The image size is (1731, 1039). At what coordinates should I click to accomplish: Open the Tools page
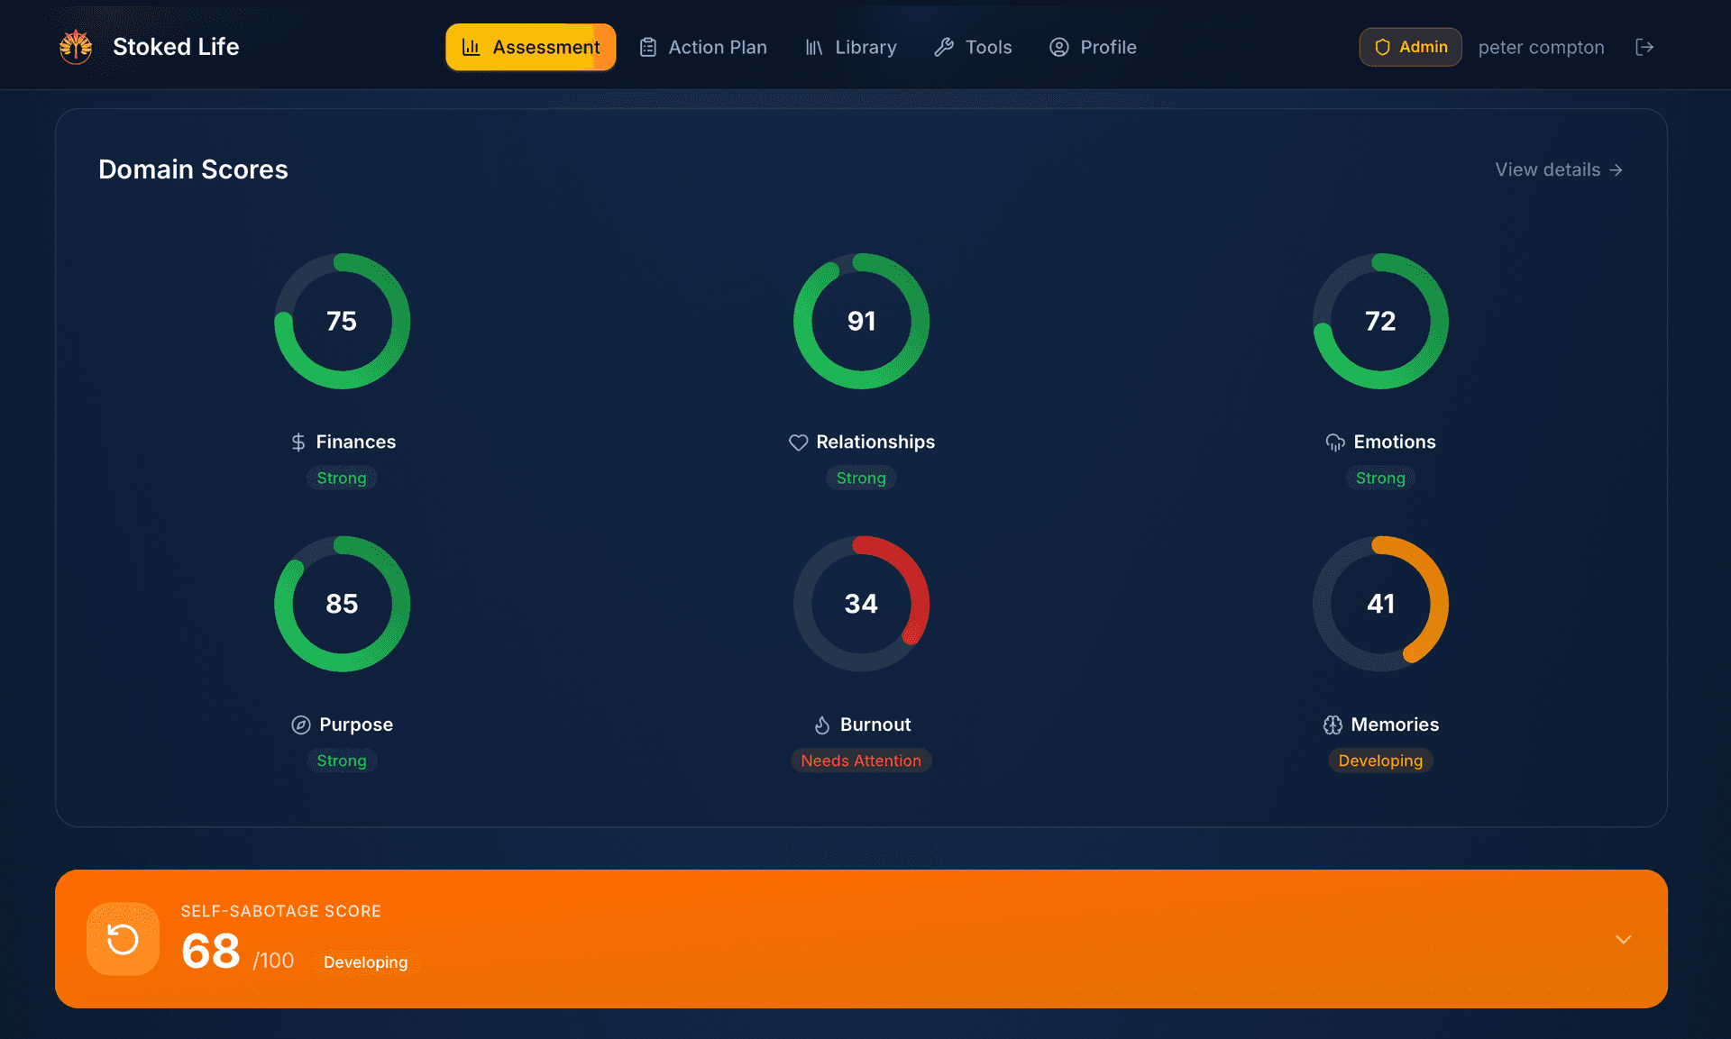coord(973,47)
